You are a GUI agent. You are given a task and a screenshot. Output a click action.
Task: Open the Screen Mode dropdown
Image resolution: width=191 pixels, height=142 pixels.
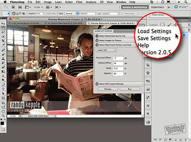coord(58,7)
